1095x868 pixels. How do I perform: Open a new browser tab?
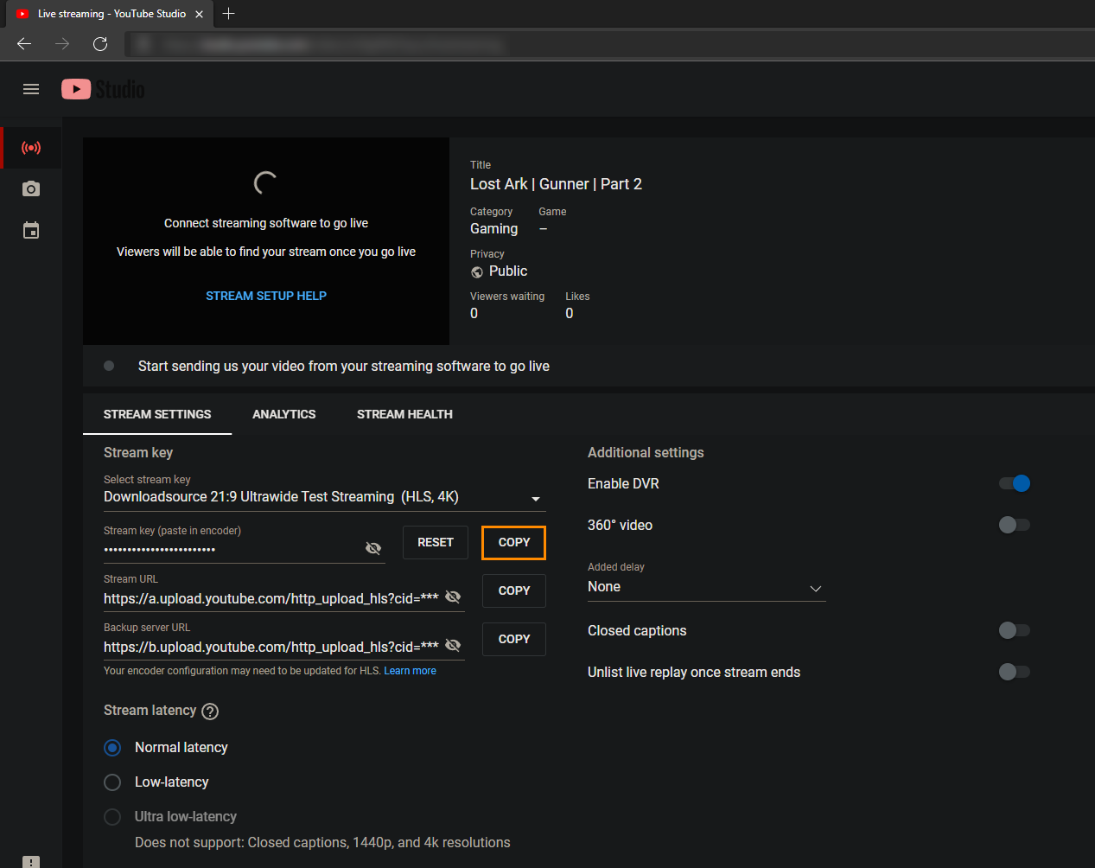point(228,14)
